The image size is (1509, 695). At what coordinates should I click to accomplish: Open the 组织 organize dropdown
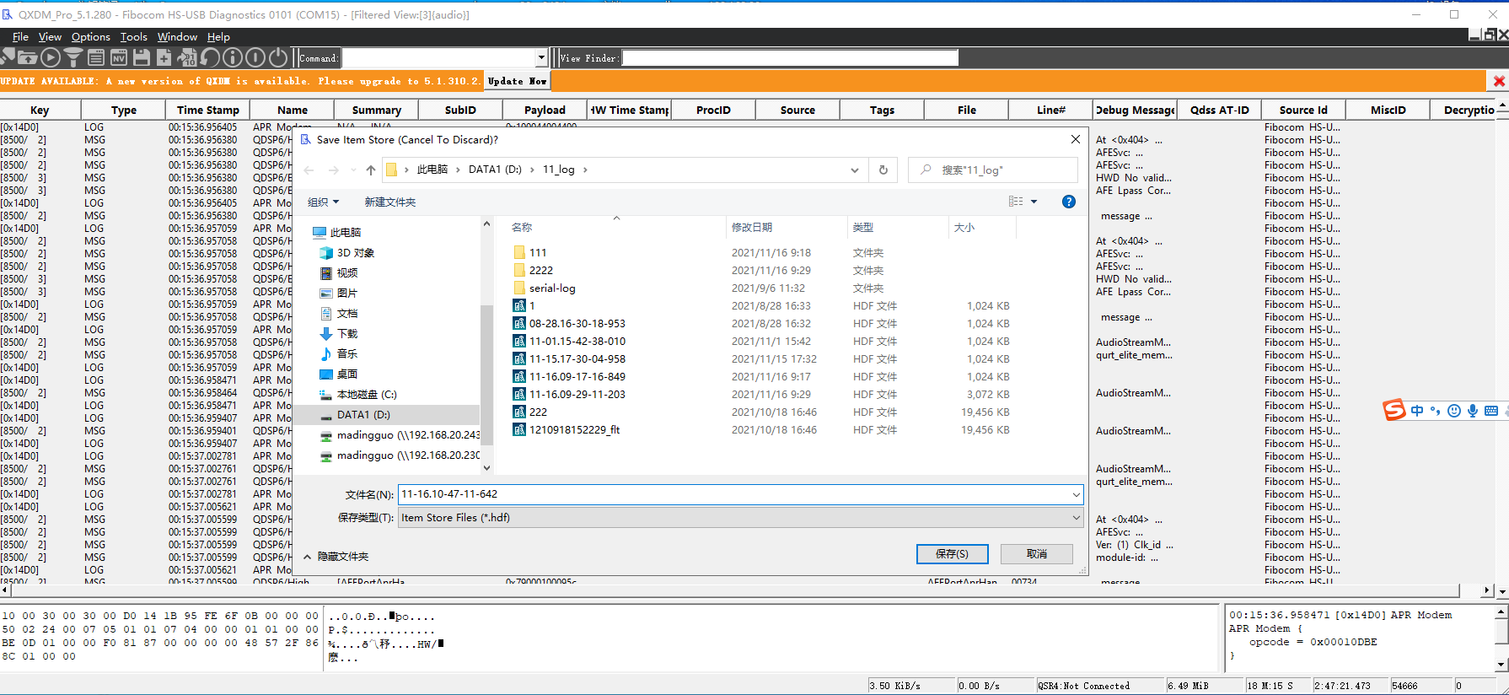tap(323, 202)
